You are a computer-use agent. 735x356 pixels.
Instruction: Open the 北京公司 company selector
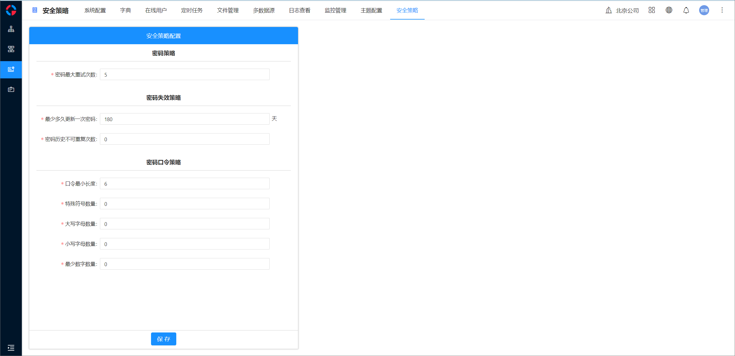(622, 10)
